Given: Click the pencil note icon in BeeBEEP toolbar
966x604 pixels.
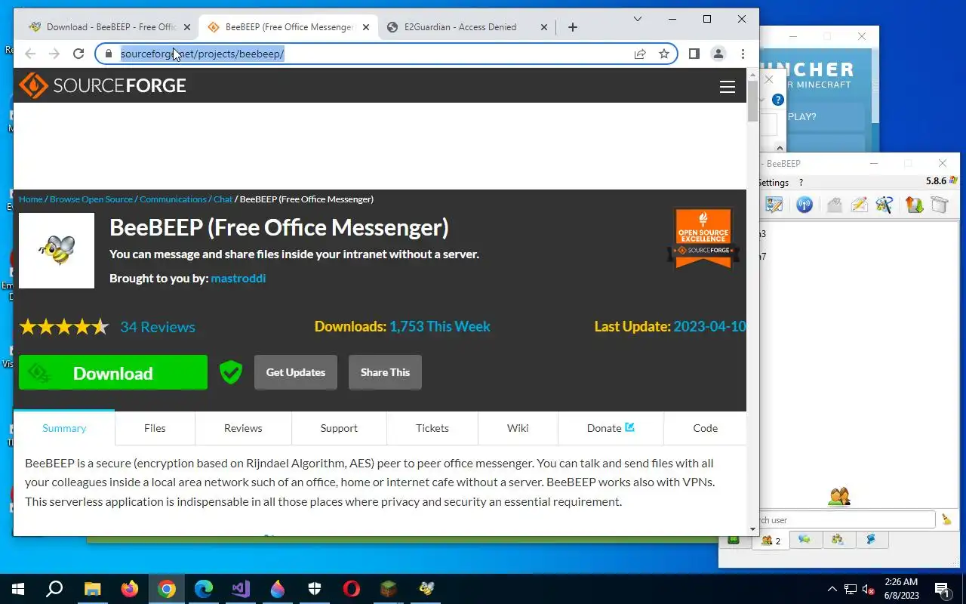Looking at the screenshot, I should click(859, 205).
